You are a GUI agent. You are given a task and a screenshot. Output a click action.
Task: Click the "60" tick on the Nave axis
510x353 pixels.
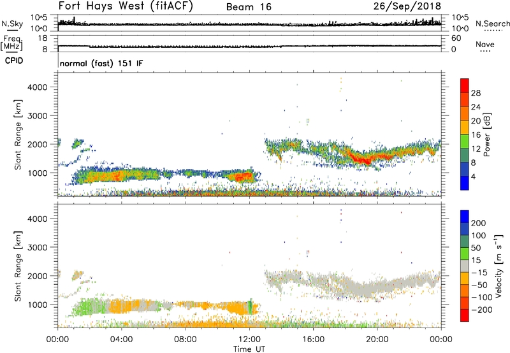456,38
